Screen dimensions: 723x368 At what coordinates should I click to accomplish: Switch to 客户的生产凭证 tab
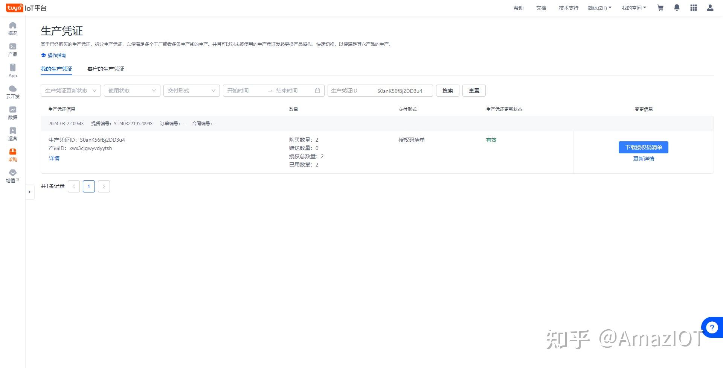[x=105, y=69]
